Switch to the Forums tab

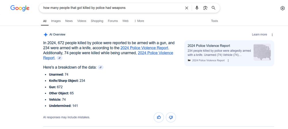click(x=113, y=21)
